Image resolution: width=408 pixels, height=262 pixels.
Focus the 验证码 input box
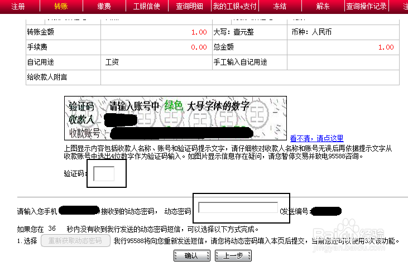(104, 173)
